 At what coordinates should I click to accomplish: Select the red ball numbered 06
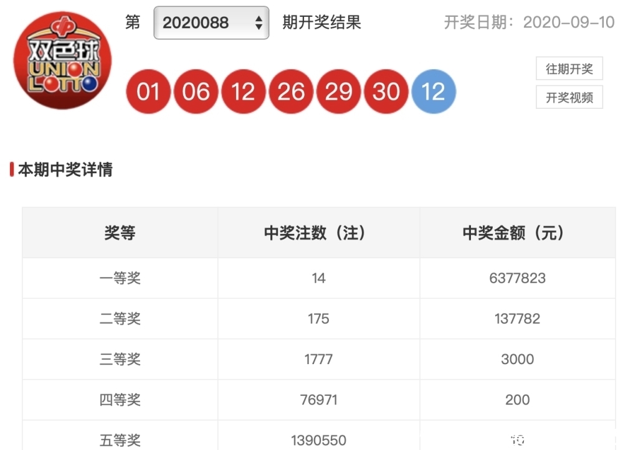pyautogui.click(x=195, y=91)
